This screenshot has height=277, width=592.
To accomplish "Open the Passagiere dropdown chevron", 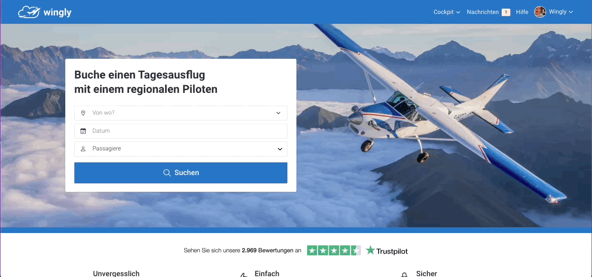I will pyautogui.click(x=280, y=149).
